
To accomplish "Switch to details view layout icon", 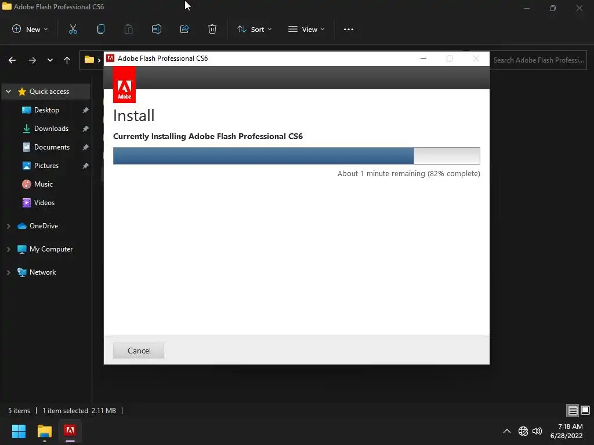I will 573,411.
